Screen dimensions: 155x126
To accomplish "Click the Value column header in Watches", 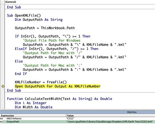I will 111,115.
